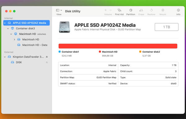Click the Internal sidebar section header
The width and height of the screenshot is (186, 119).
click(x=8, y=18)
